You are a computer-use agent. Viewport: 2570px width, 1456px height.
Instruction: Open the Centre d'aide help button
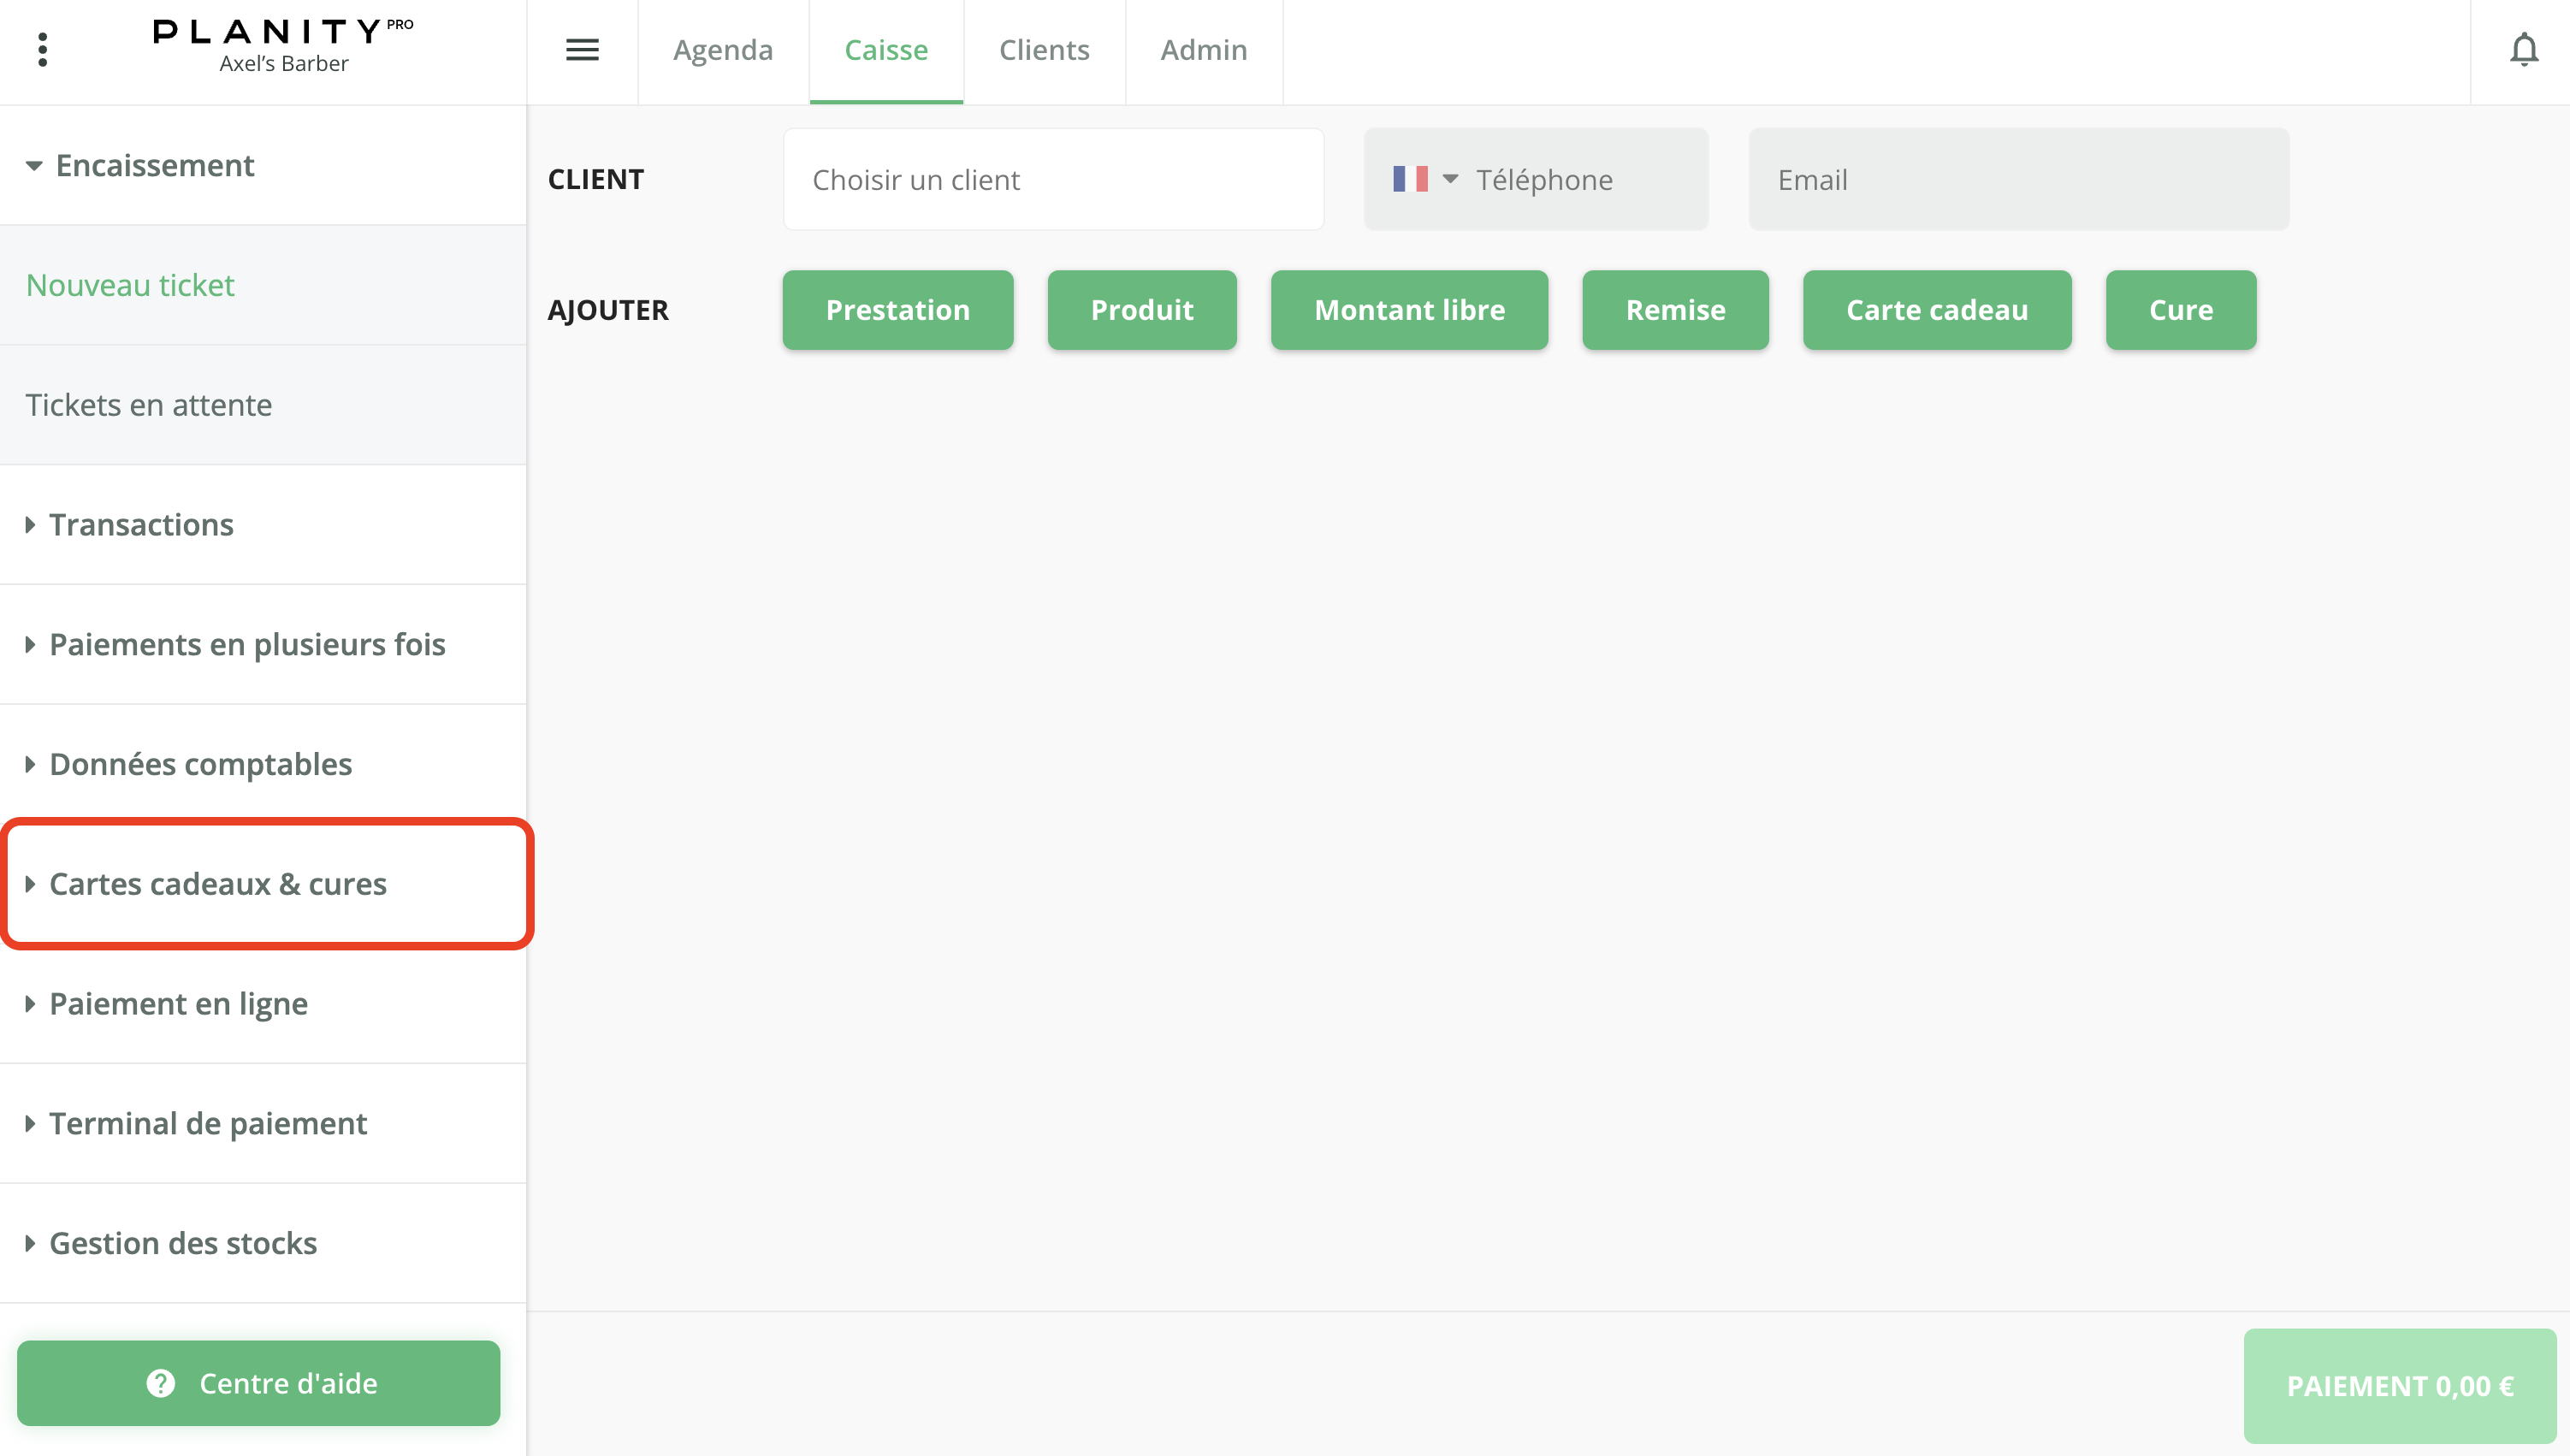[x=258, y=1383]
